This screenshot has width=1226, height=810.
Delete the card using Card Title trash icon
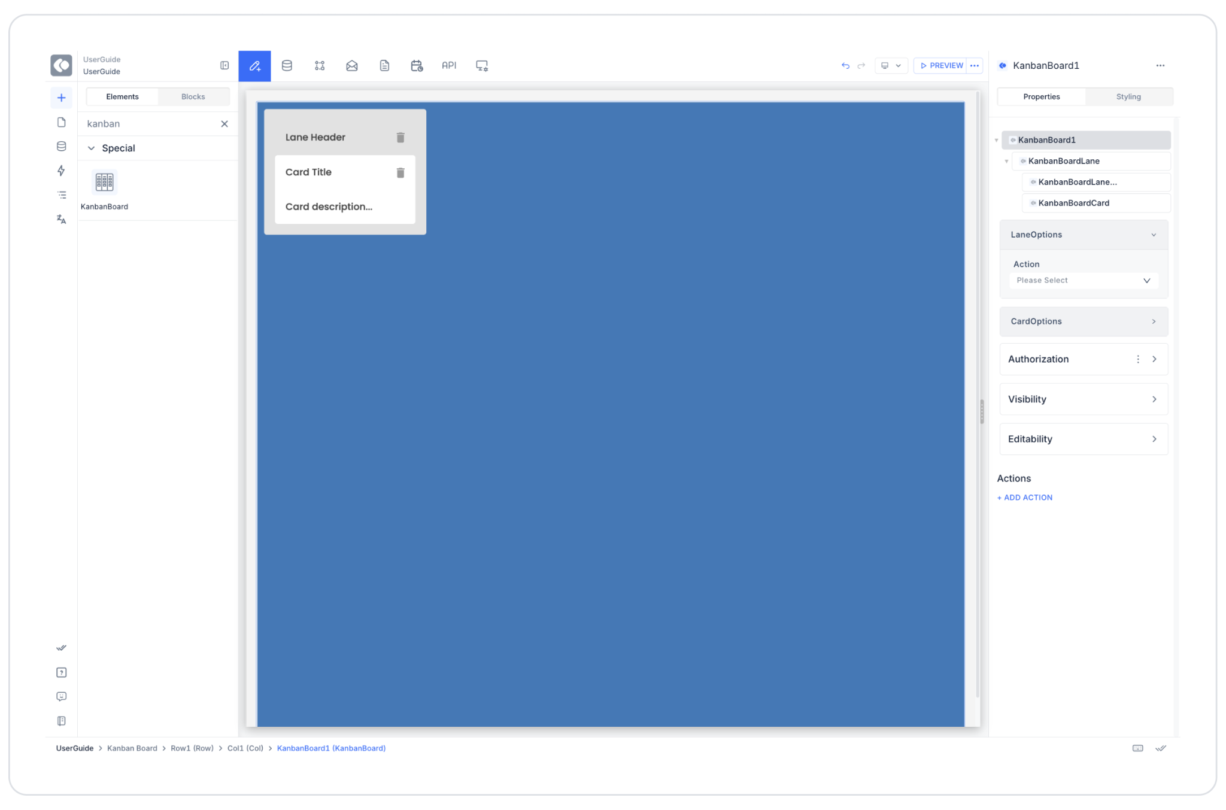click(400, 173)
